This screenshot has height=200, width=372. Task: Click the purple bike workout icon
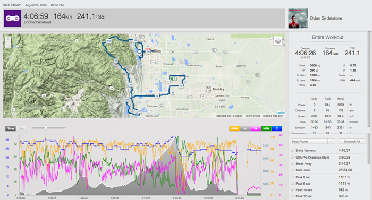coord(13,18)
